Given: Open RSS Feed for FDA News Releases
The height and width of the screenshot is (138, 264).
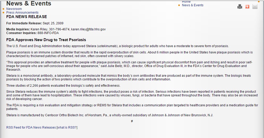Looking at the screenshot, I should [x=31, y=128].
